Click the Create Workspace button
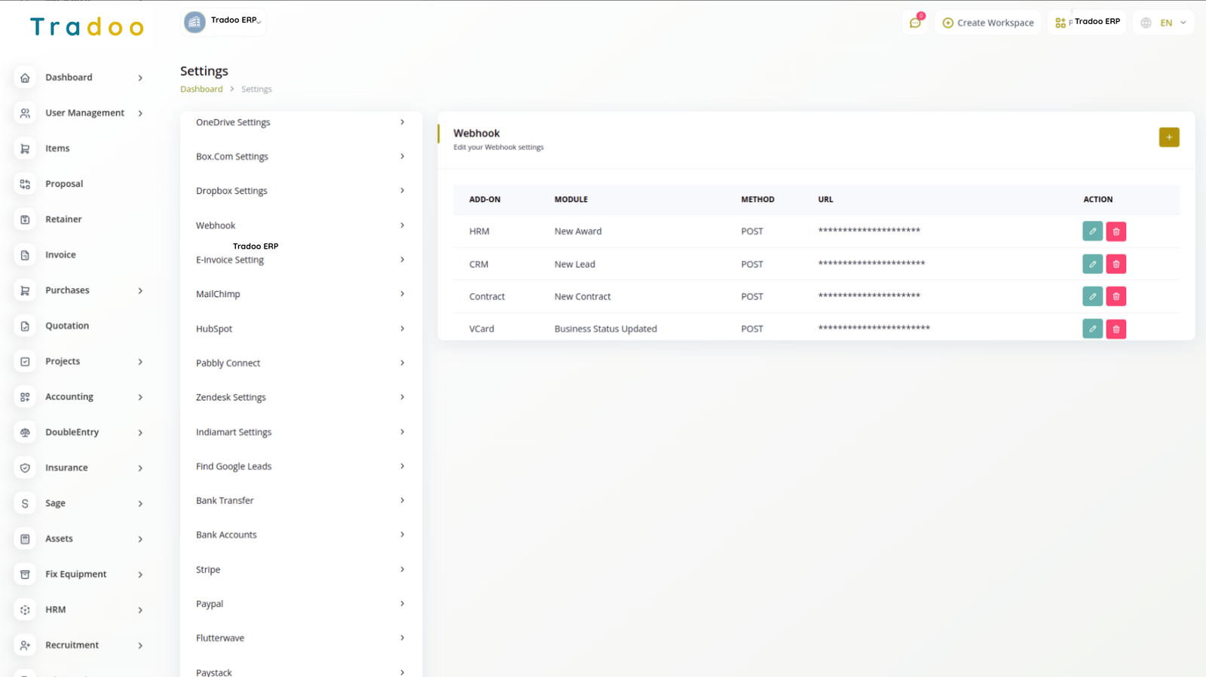 point(988,23)
